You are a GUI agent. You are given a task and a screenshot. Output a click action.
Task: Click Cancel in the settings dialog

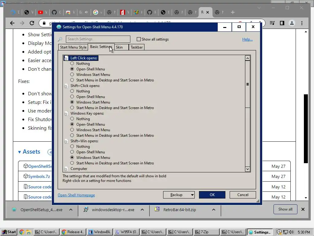point(243,195)
